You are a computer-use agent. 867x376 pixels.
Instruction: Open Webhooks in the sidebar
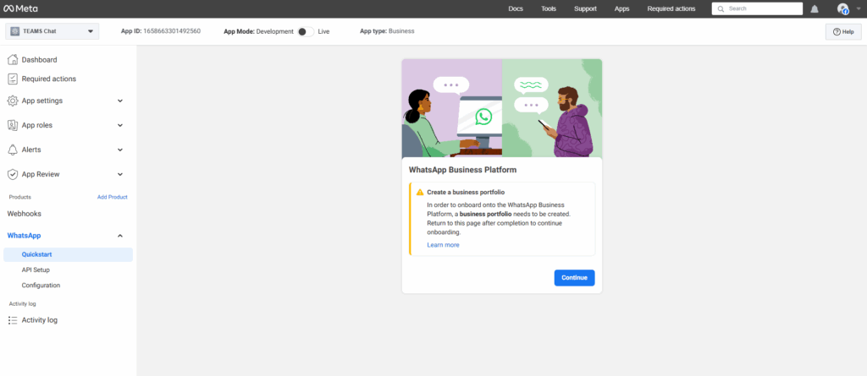point(25,214)
